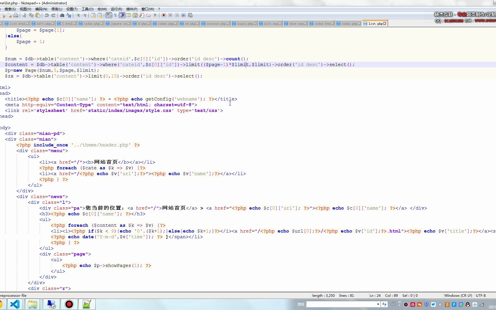
Task: Click the UTF-8 encoding status field
Action: tap(481, 295)
